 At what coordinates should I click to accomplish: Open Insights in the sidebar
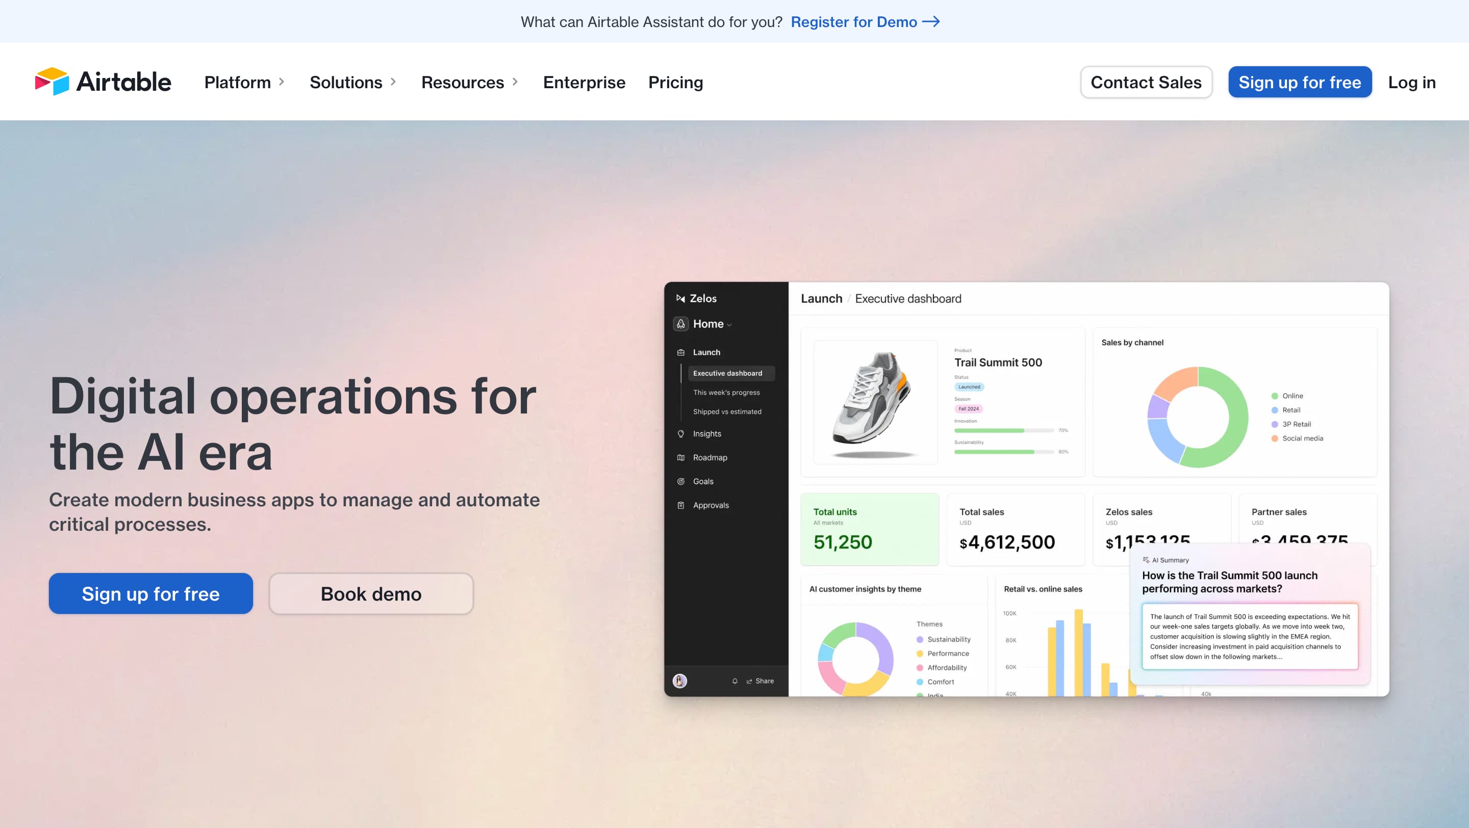coord(707,434)
